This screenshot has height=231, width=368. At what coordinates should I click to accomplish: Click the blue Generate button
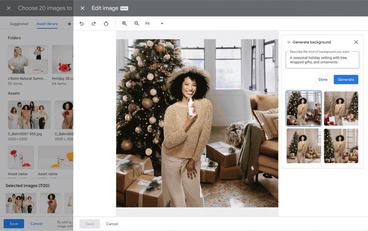[346, 80]
